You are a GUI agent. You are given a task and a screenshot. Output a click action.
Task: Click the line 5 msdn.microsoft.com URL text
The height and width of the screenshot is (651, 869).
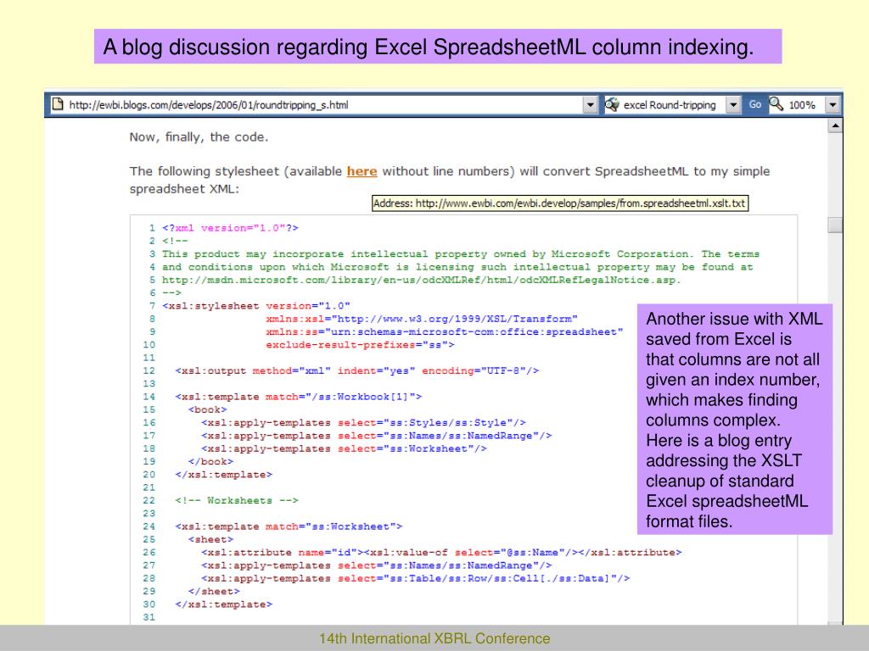coord(421,280)
